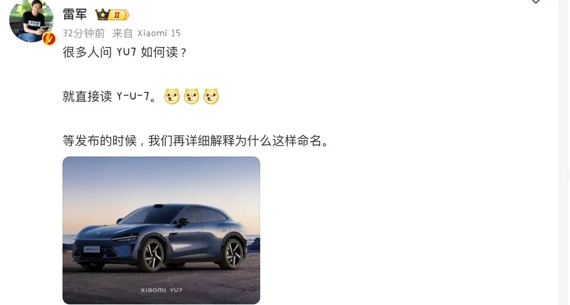Click the car's rear wheel in the photo
The height and width of the screenshot is (305, 570).
coord(232,254)
